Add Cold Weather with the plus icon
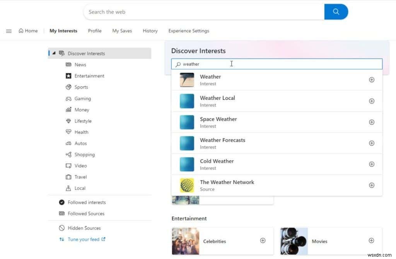The width and height of the screenshot is (396, 259). click(372, 164)
